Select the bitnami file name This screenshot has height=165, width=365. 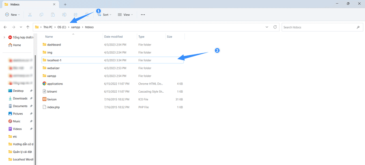click(52, 91)
